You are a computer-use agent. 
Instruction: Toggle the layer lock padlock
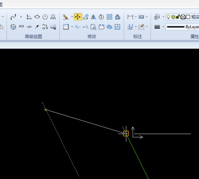click(x=178, y=17)
